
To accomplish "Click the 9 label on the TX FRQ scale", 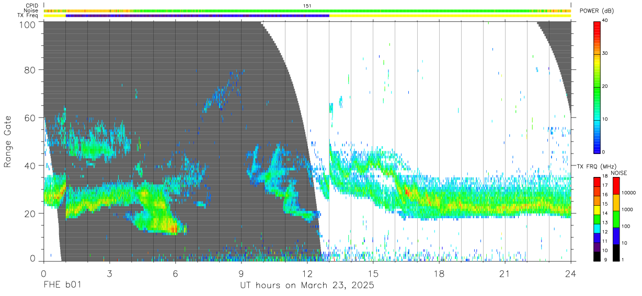I will (605, 261).
